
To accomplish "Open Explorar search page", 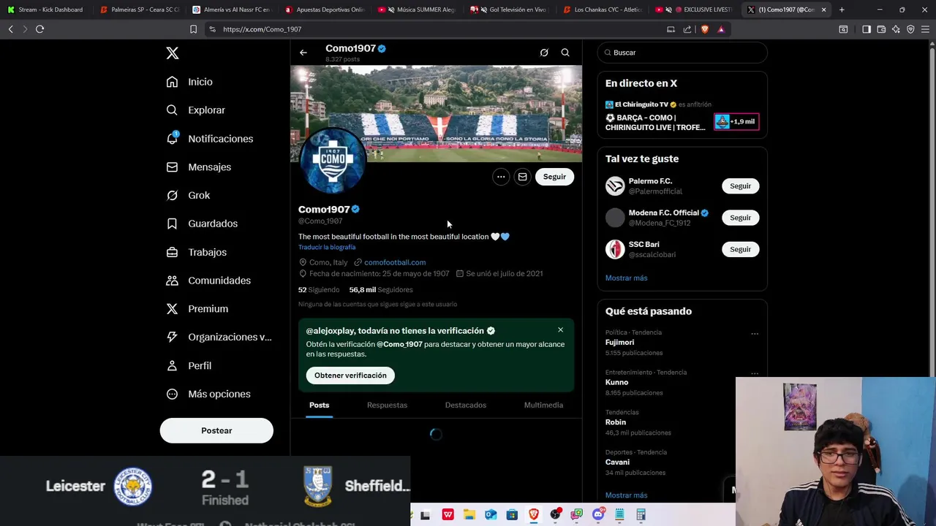I will tap(195, 110).
